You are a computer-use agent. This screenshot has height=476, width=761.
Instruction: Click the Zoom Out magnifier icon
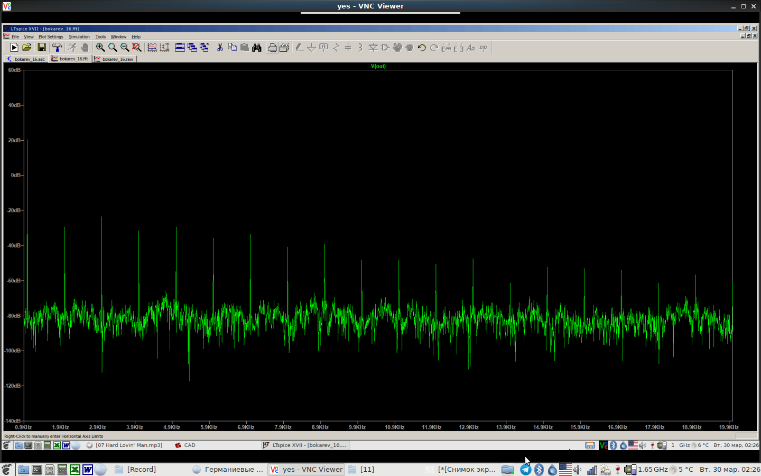coord(125,48)
